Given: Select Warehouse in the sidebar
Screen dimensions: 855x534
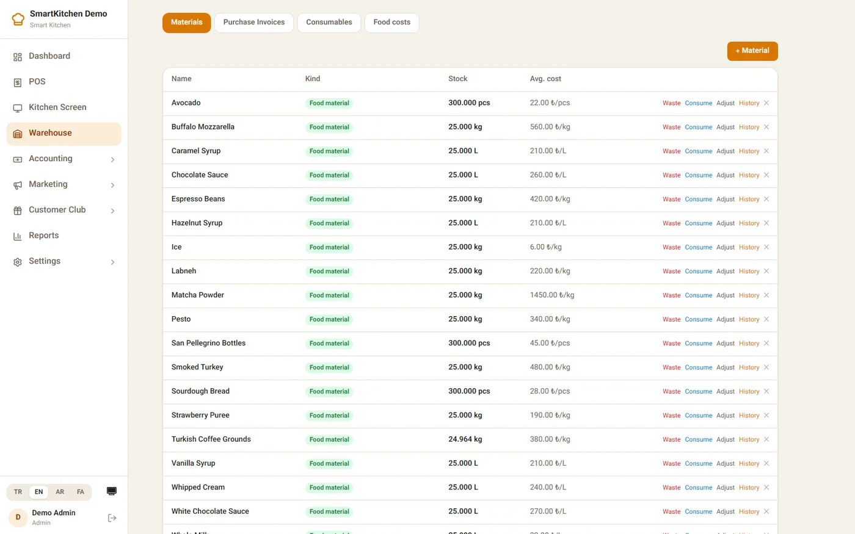Looking at the screenshot, I should coord(64,133).
